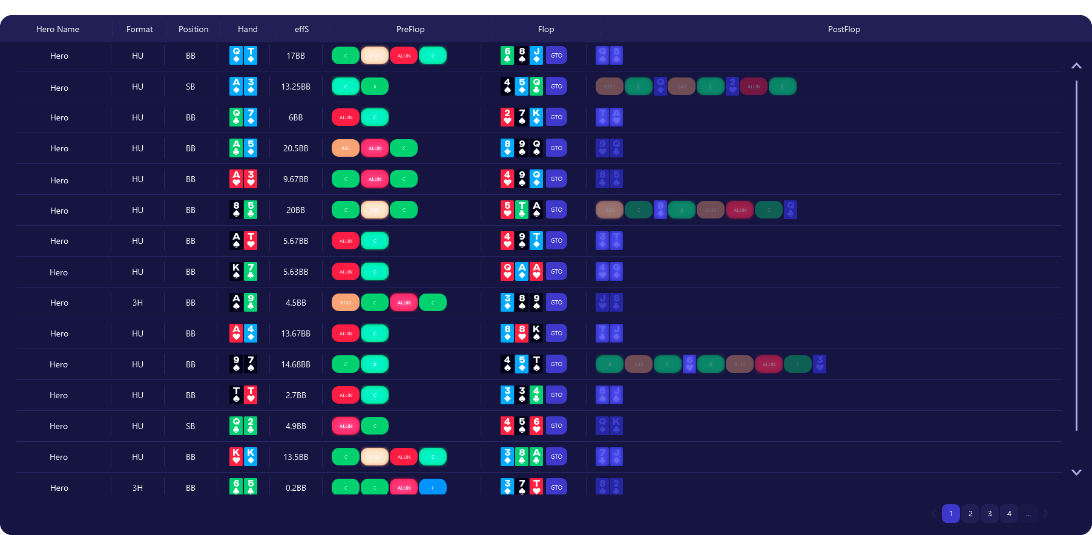Go to page 2 in the pagination
The image size is (1092, 535).
(970, 513)
